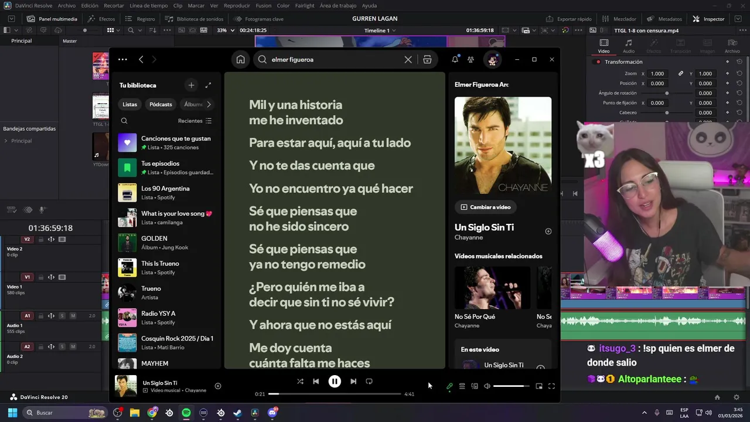Open Mezclador panel in DaVinci
This screenshot has width=750, height=422.
pyautogui.click(x=619, y=19)
